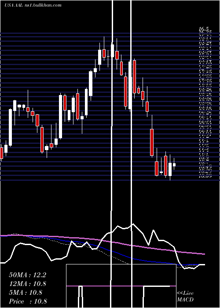This screenshot has width=220, height=308.
Task: Click the '50MA : 12.2' label
Action: point(27,275)
